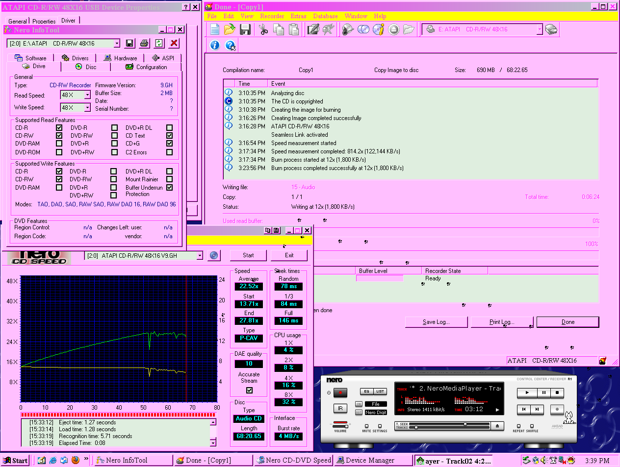The width and height of the screenshot is (620, 467).
Task: Refresh drive info in Nero InfoTool
Action: (159, 43)
